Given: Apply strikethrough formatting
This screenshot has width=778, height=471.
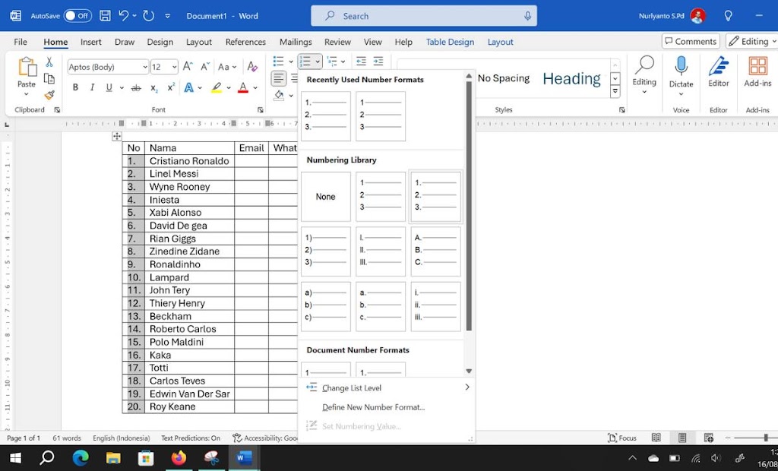Looking at the screenshot, I should pyautogui.click(x=135, y=88).
